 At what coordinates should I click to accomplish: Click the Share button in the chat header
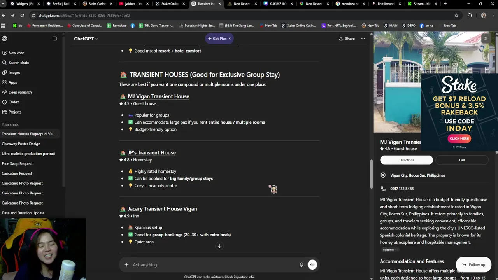coord(347,38)
